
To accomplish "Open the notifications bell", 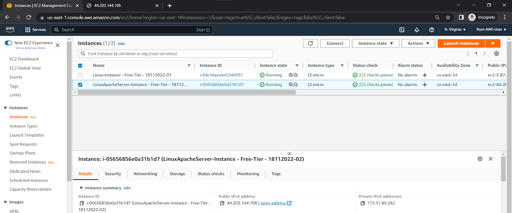I will (417, 30).
